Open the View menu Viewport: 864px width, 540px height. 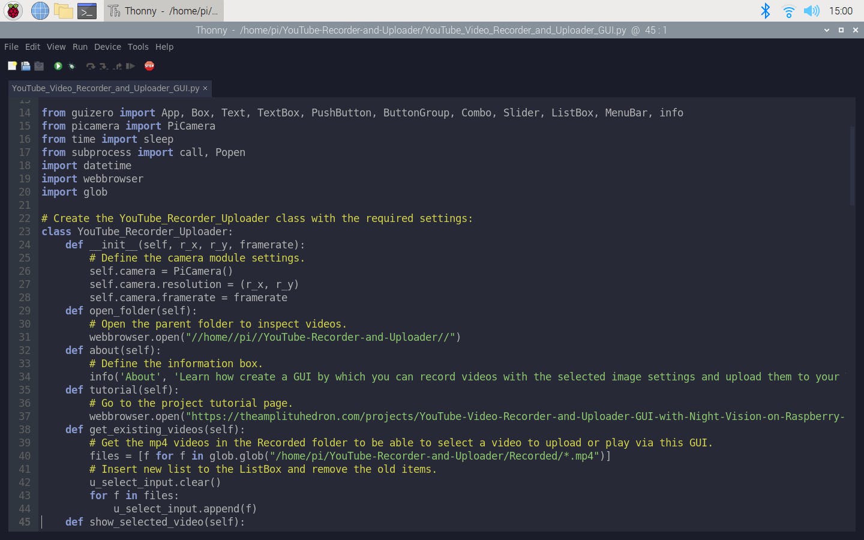[56, 47]
